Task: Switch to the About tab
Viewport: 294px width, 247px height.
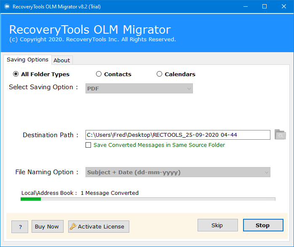Action: click(62, 60)
